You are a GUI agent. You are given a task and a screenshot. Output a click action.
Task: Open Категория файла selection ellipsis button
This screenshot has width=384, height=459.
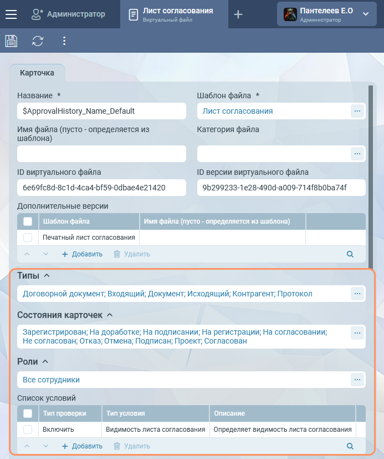point(357,153)
